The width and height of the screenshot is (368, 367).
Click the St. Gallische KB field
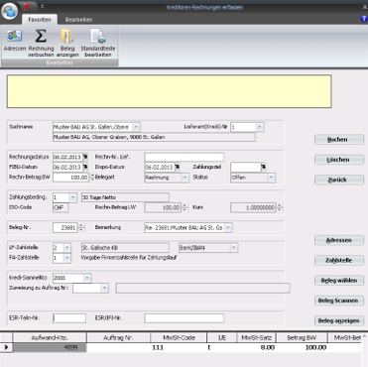coord(125,248)
